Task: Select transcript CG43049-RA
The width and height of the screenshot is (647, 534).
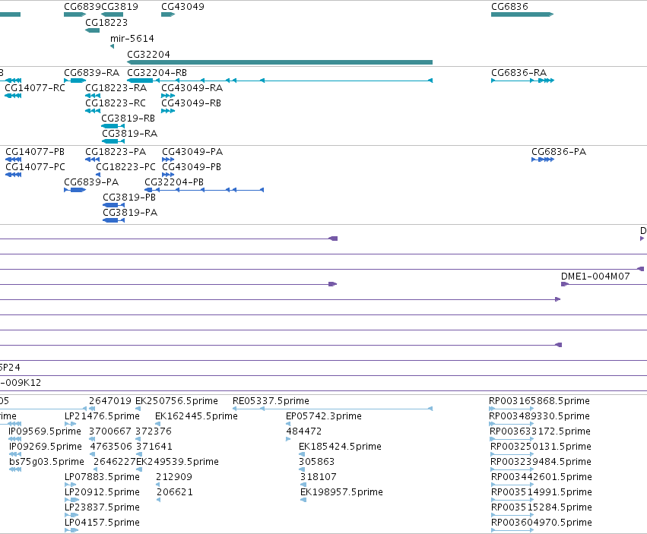Action: point(168,96)
